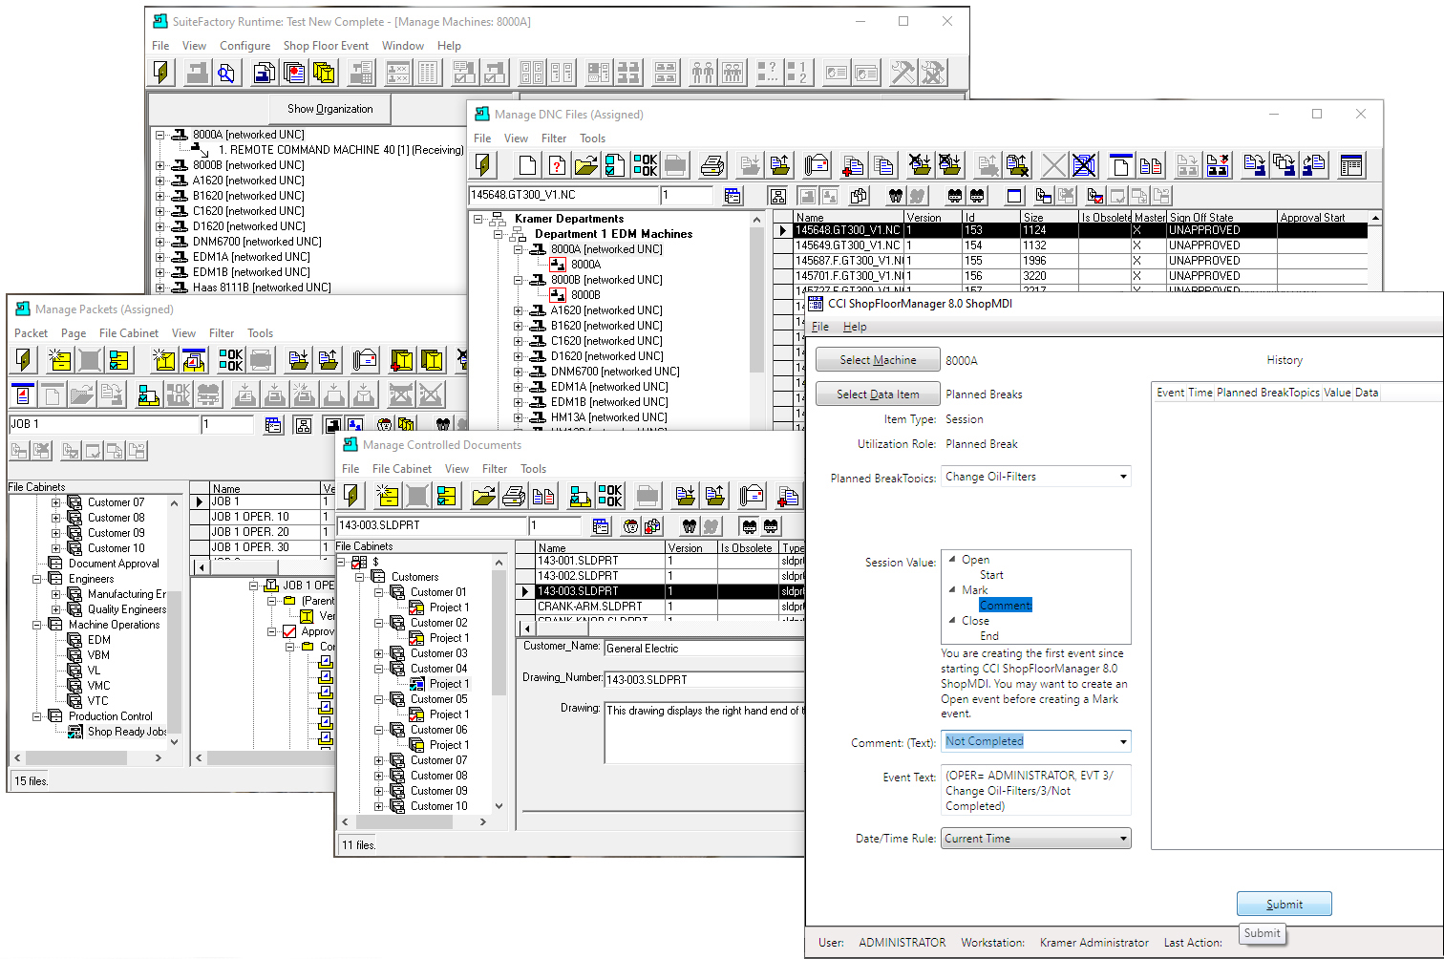Open File Cabinet menu in Manage Packets
The image size is (1444, 959).
[129, 333]
